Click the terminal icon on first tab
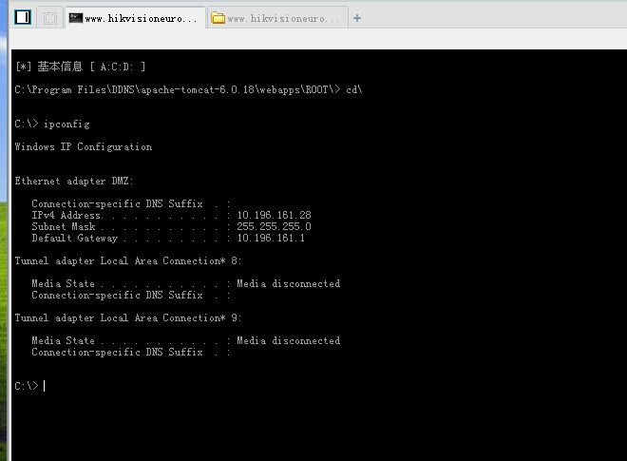 tap(76, 18)
